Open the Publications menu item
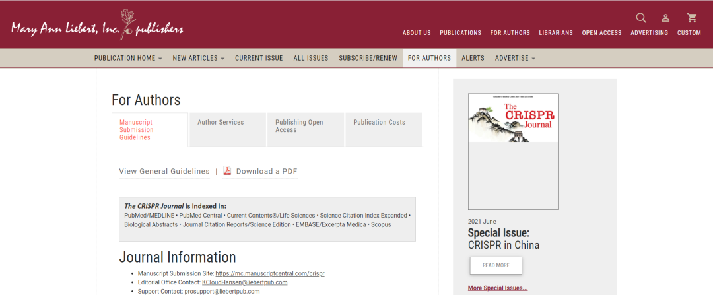The height and width of the screenshot is (295, 713). [460, 33]
